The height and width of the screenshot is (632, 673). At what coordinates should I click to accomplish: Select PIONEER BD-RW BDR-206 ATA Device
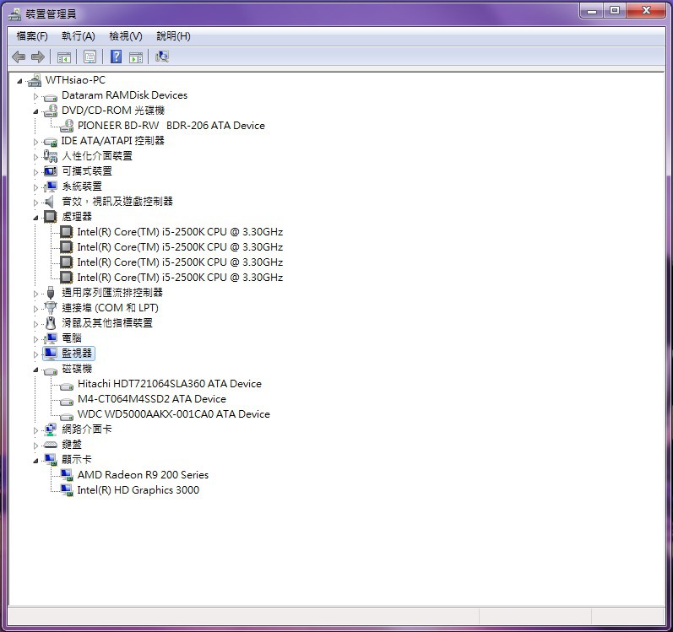(171, 126)
